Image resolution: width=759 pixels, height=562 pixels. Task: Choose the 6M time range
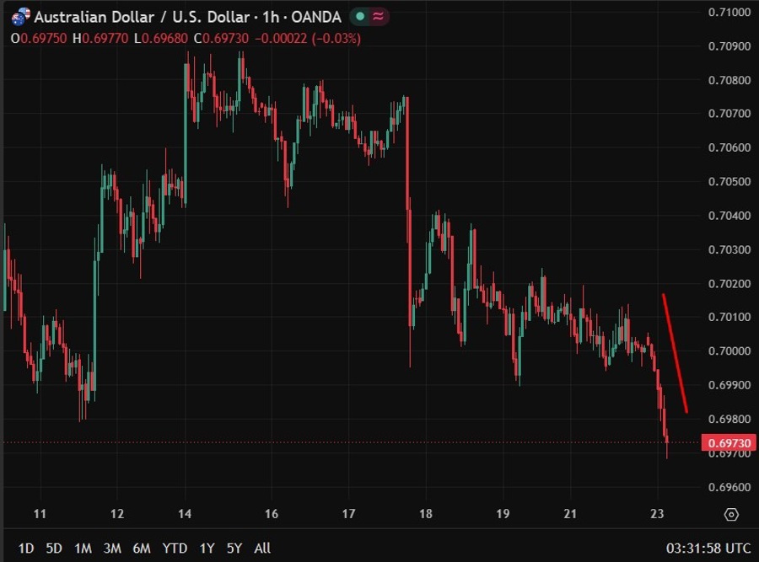point(142,548)
